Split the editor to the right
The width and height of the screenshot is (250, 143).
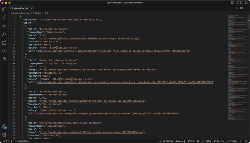(x=241, y=8)
